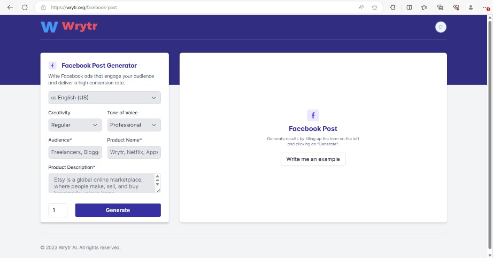493x258 pixels.
Task: Open the browser Settings and more menu
Action: click(x=486, y=7)
